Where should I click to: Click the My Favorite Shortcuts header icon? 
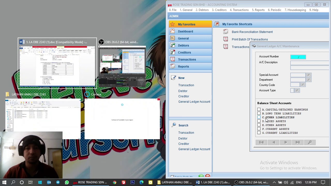click(217, 24)
